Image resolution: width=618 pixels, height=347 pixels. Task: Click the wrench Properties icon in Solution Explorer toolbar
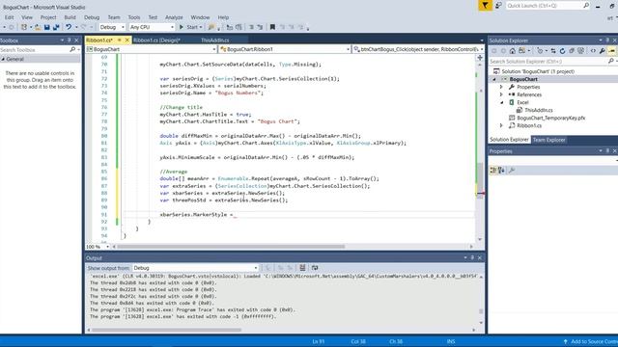coord(603,51)
